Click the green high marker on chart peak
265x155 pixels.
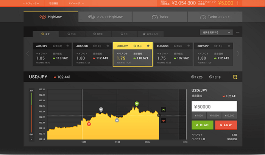(137, 103)
